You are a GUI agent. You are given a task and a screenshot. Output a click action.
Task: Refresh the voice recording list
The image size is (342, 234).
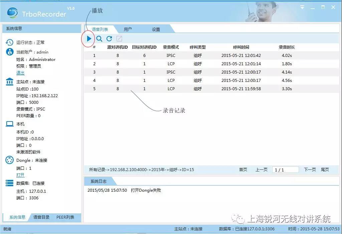[109, 39]
